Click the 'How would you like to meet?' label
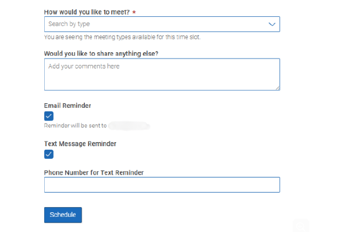Screen dimensions: 349x232 pos(86,12)
